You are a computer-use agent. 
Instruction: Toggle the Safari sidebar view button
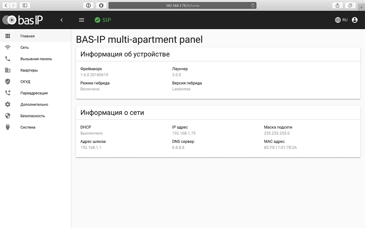[x=25, y=5]
